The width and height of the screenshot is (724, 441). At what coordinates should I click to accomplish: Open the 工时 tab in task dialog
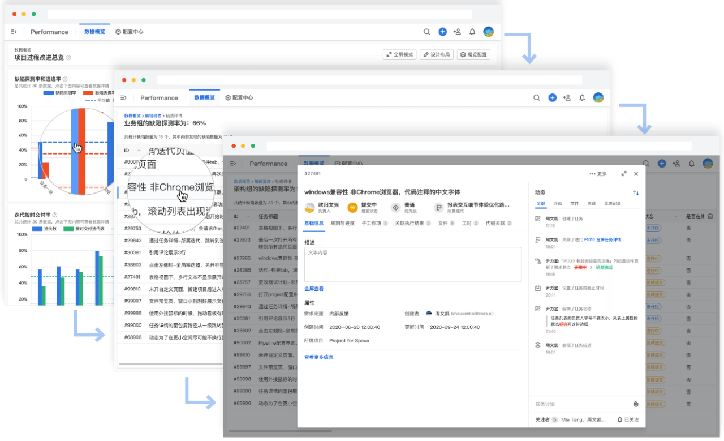[x=470, y=224]
